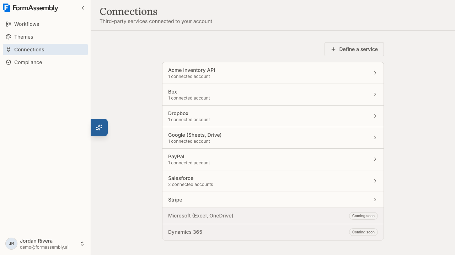
Task: Click the Stripe service name
Action: (x=175, y=200)
